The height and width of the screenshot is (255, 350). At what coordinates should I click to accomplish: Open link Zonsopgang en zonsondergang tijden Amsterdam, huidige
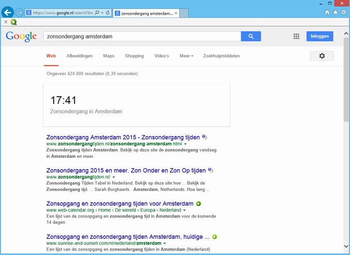tap(128, 237)
